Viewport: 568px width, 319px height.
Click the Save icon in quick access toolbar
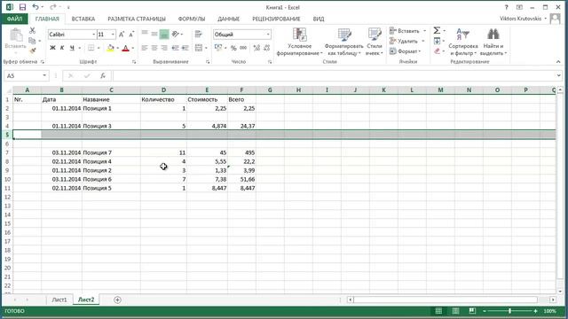click(22, 7)
